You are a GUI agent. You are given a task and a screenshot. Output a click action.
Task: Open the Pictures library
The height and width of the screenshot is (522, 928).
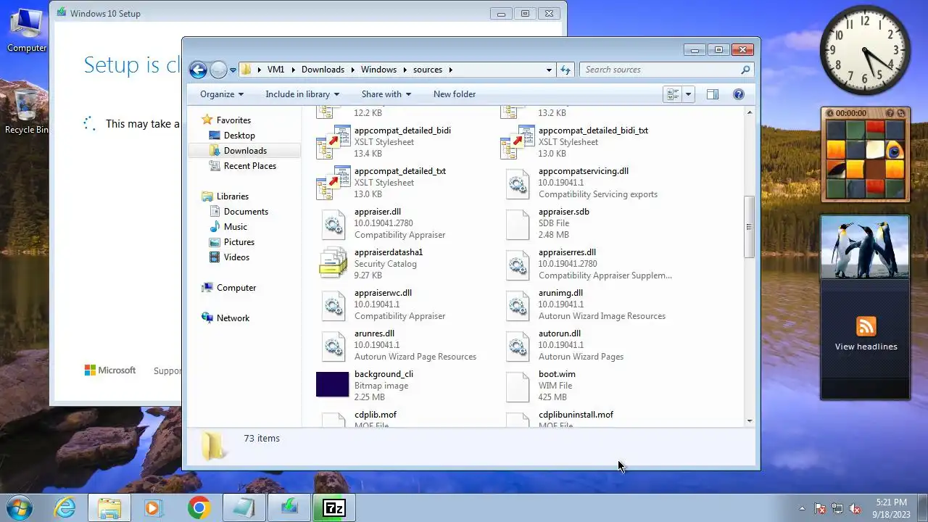[239, 242]
